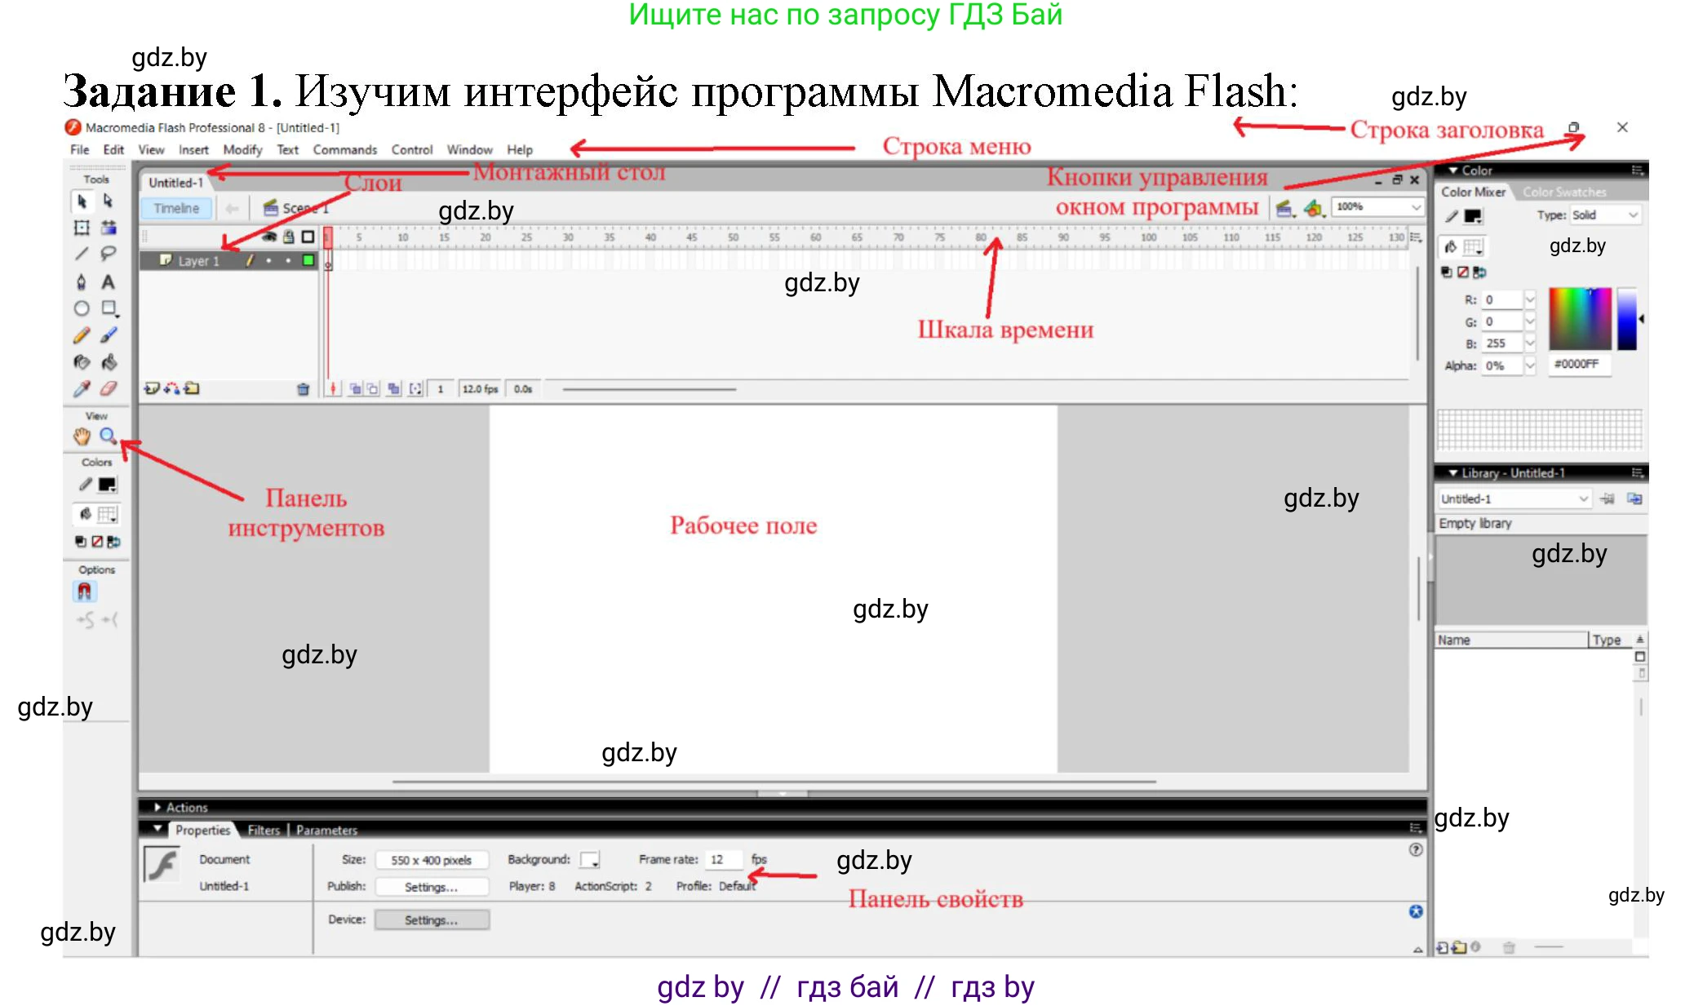
Task: Click the frame rate field showing 12.0 fps
Action: pos(481,389)
